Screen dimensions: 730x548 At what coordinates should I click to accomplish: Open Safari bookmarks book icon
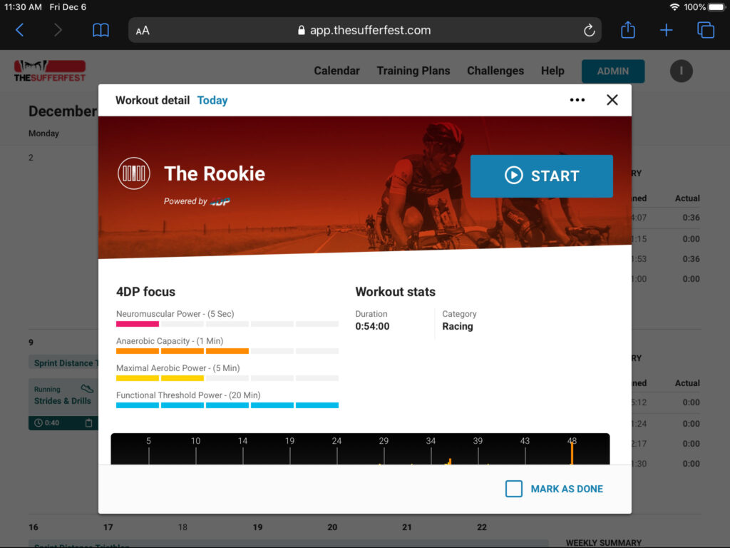pyautogui.click(x=101, y=30)
